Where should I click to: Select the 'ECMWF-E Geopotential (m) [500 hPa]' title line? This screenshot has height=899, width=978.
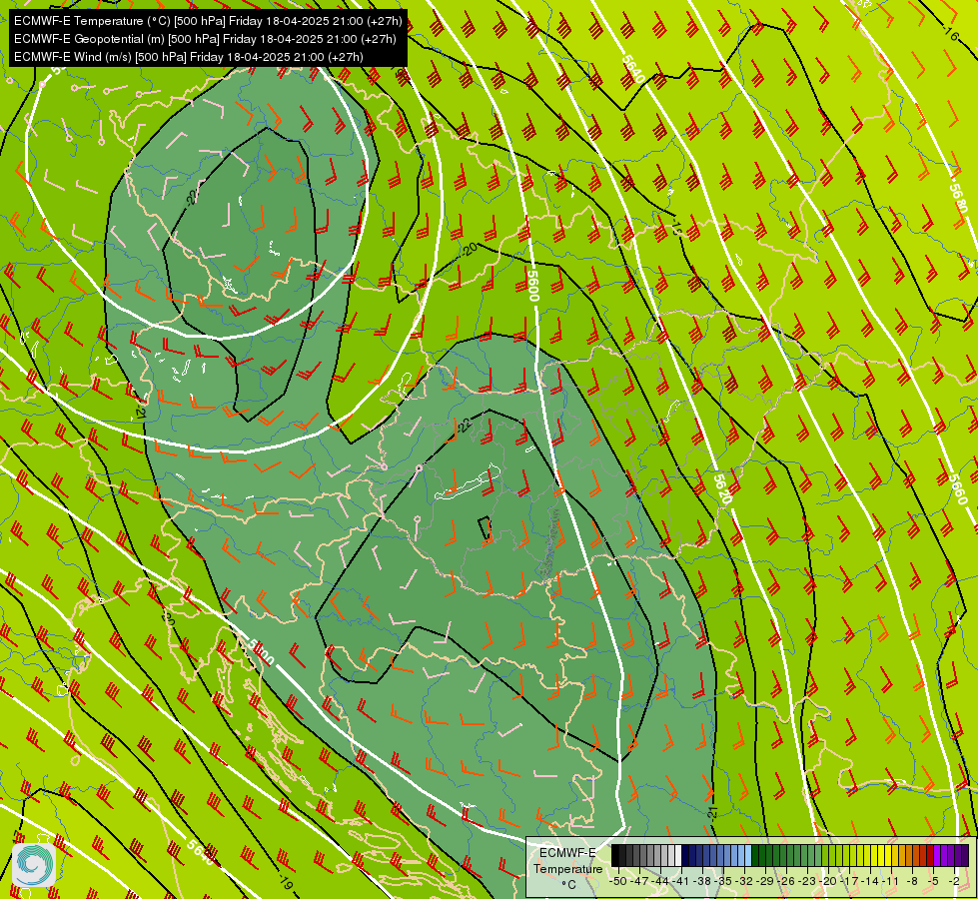click(205, 39)
